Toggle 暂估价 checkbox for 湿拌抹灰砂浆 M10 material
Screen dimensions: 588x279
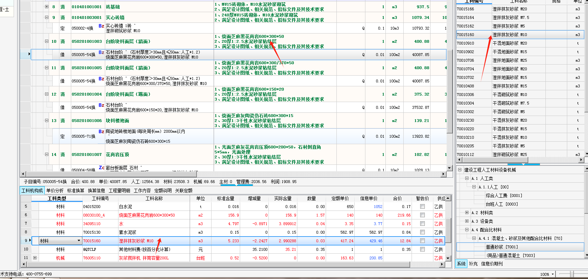click(423, 241)
